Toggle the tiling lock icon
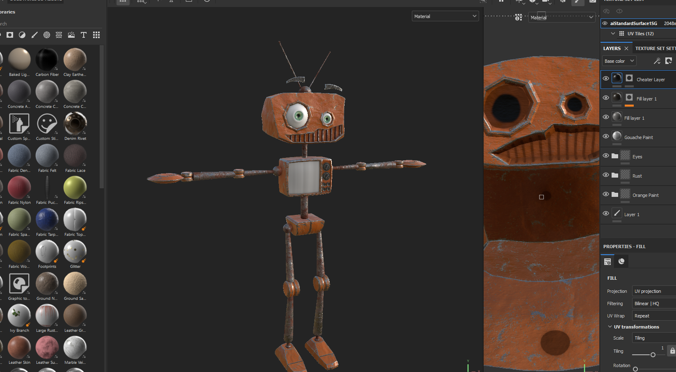This screenshot has width=676, height=372. point(672,351)
